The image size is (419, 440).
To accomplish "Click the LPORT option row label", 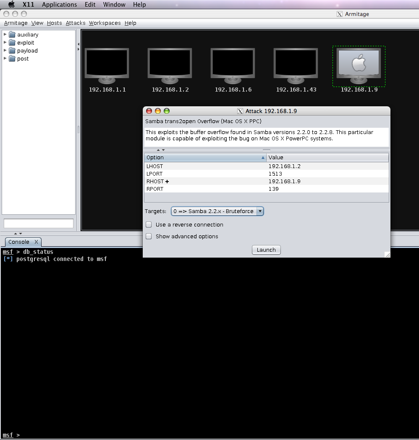I will [x=155, y=174].
